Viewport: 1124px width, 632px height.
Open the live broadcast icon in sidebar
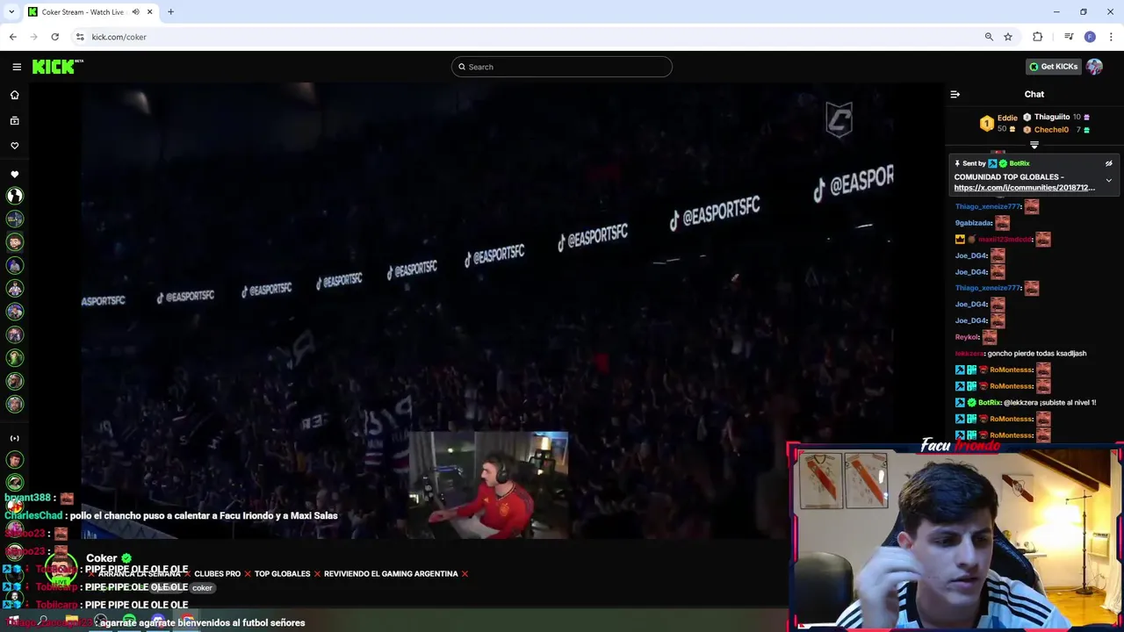14,438
